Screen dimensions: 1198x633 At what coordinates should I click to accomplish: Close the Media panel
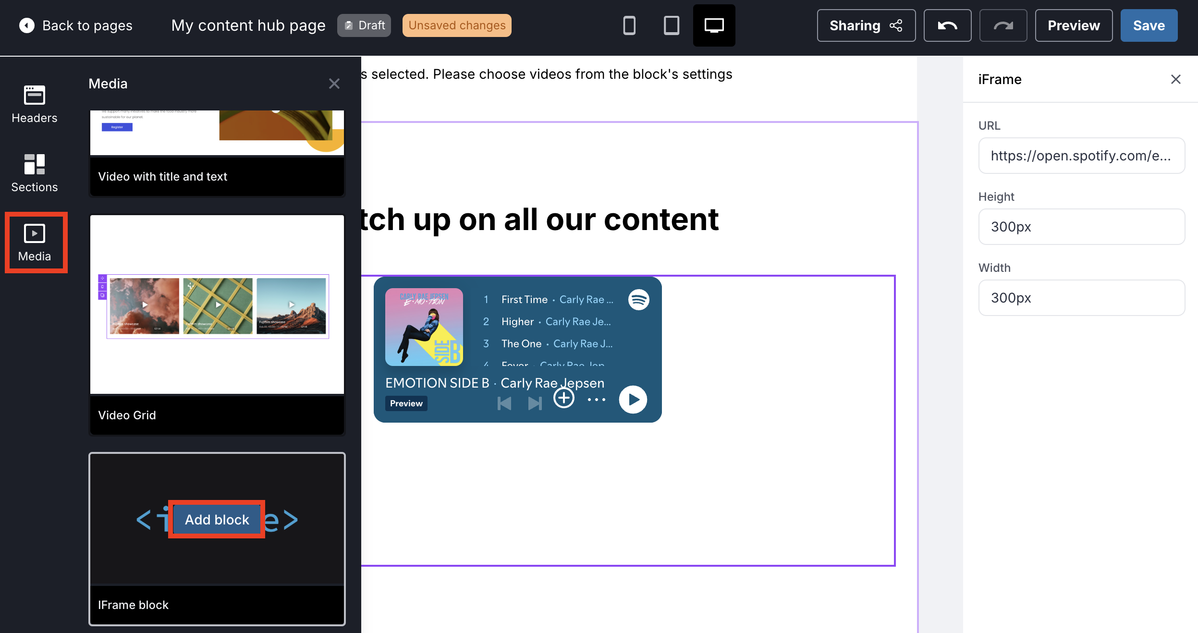tap(334, 84)
